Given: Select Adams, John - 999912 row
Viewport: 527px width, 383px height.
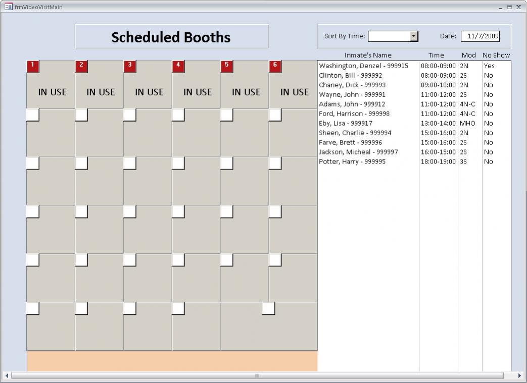Looking at the screenshot, I should click(x=414, y=104).
